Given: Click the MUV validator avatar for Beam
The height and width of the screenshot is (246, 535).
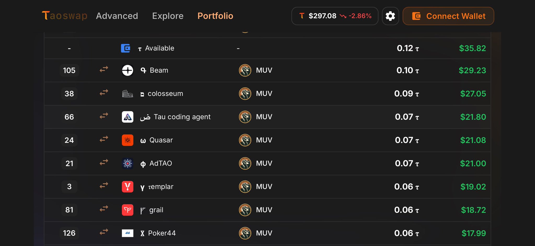Looking at the screenshot, I should pos(245,70).
